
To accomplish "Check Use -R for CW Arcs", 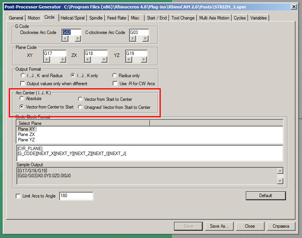I will (x=115, y=84).
